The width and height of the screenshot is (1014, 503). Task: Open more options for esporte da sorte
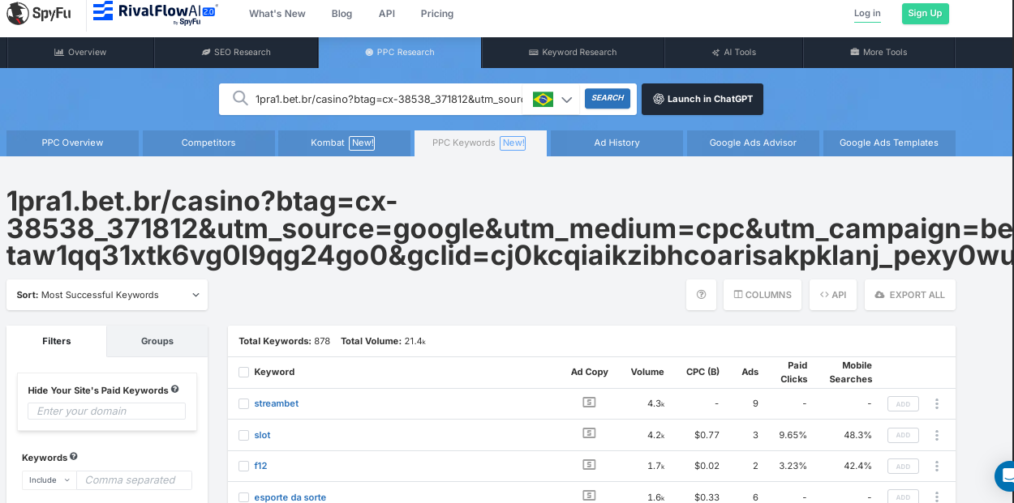pyautogui.click(x=937, y=497)
